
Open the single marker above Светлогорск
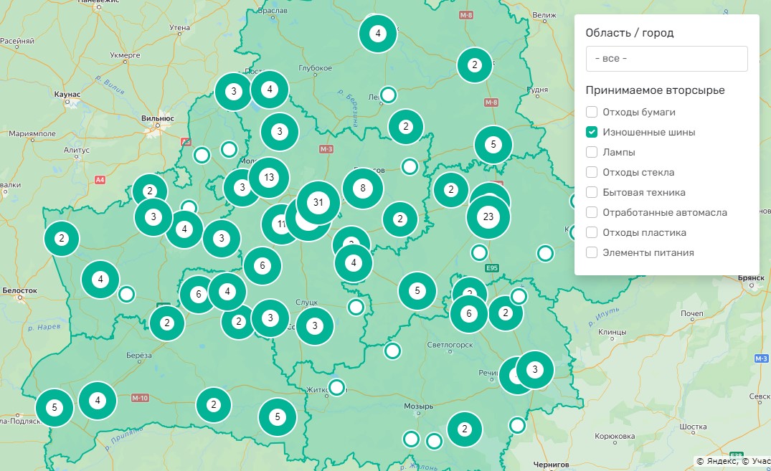pos(392,351)
